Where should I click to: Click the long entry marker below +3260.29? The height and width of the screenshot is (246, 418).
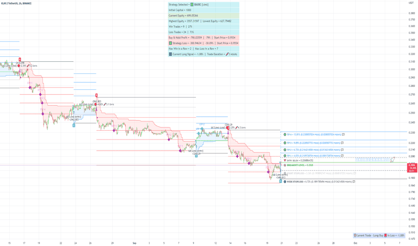click(x=196, y=156)
